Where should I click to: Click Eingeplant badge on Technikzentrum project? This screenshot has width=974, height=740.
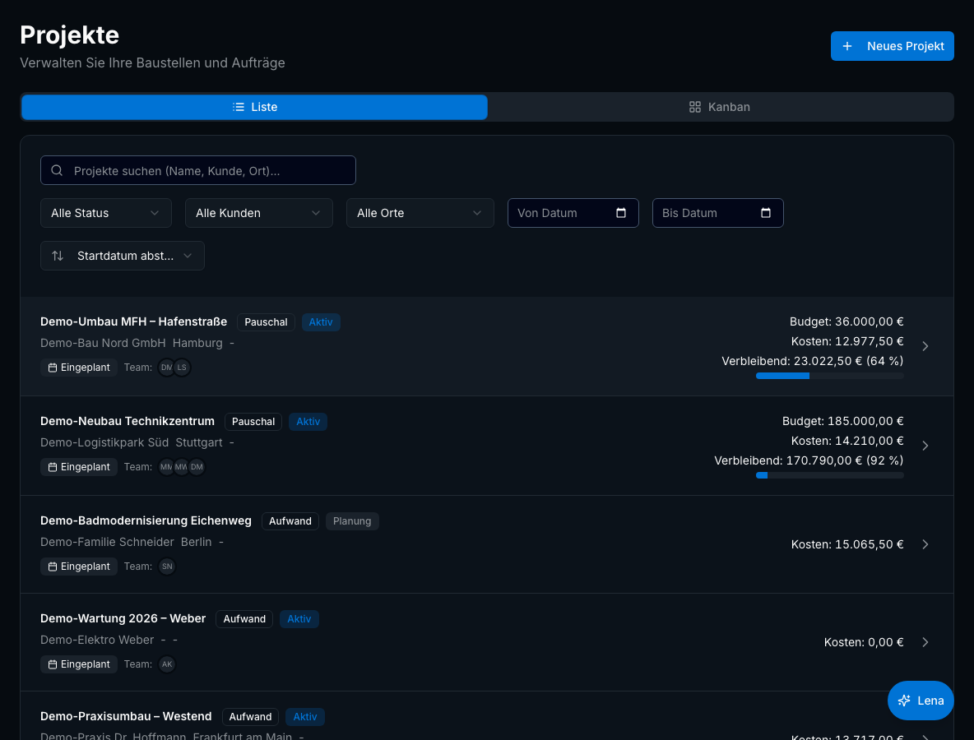(x=79, y=467)
